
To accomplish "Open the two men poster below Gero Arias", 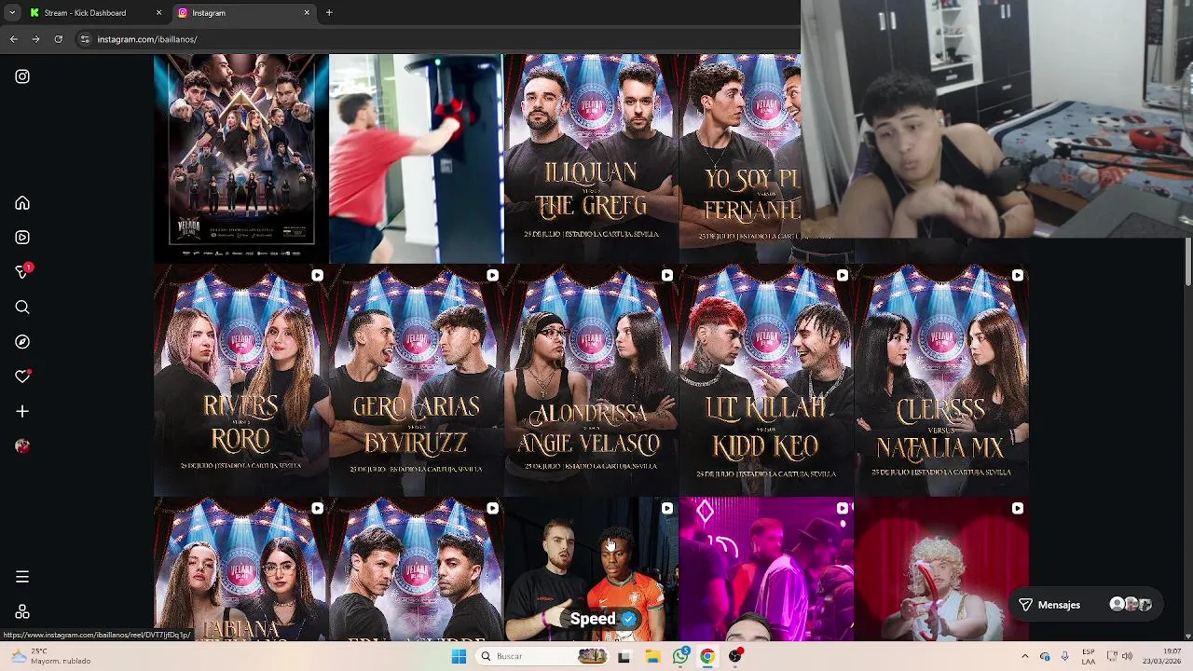I will point(416,569).
